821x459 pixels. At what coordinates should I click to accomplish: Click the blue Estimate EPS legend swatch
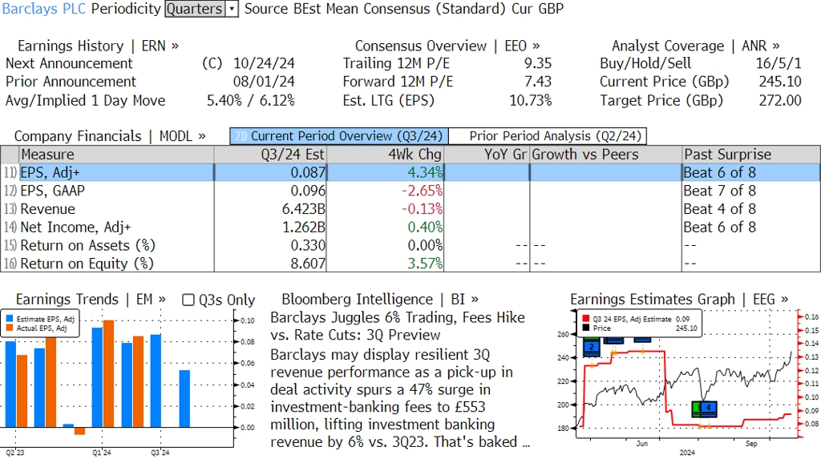[10, 319]
